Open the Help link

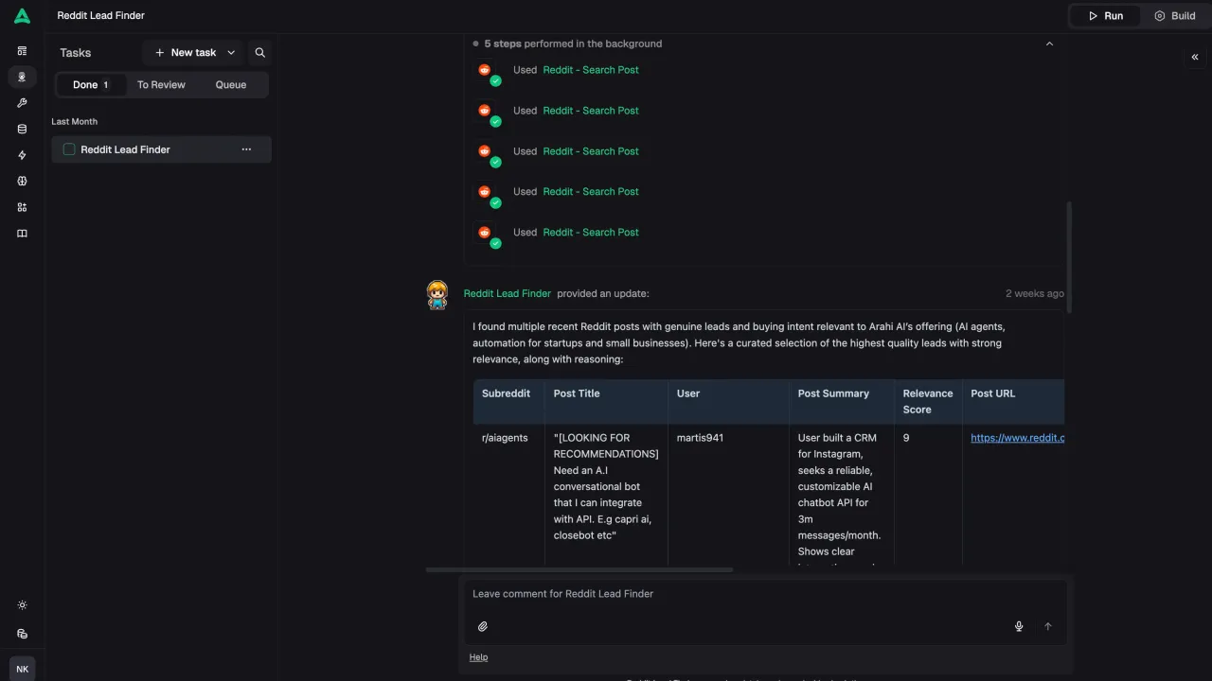[x=478, y=657]
